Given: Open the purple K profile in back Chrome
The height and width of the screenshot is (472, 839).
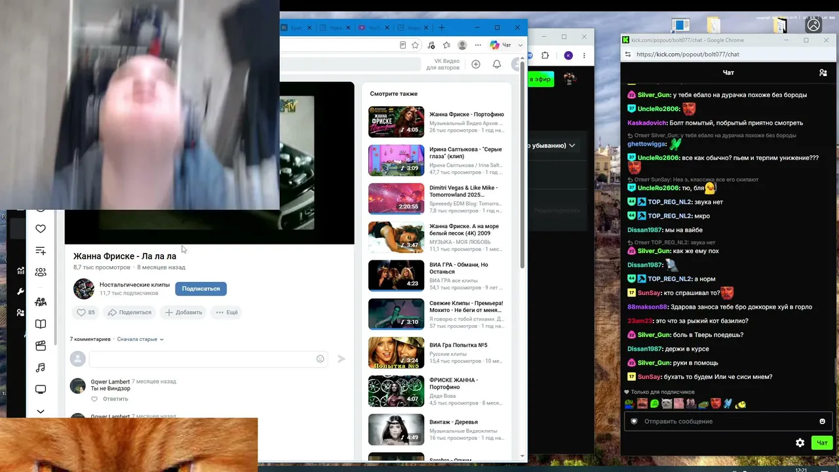Looking at the screenshot, I should 568,56.
